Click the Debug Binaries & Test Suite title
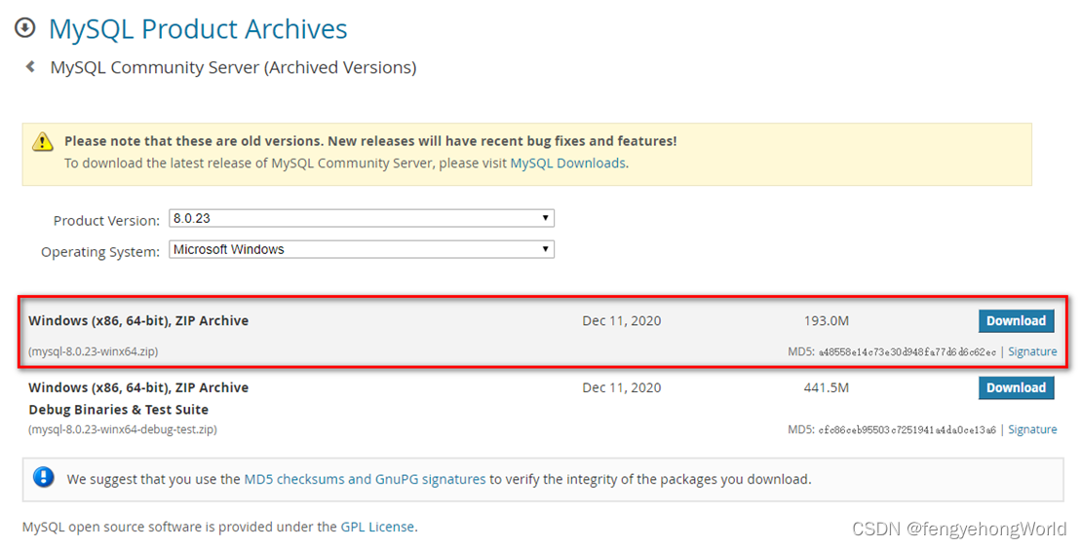 click(x=118, y=410)
